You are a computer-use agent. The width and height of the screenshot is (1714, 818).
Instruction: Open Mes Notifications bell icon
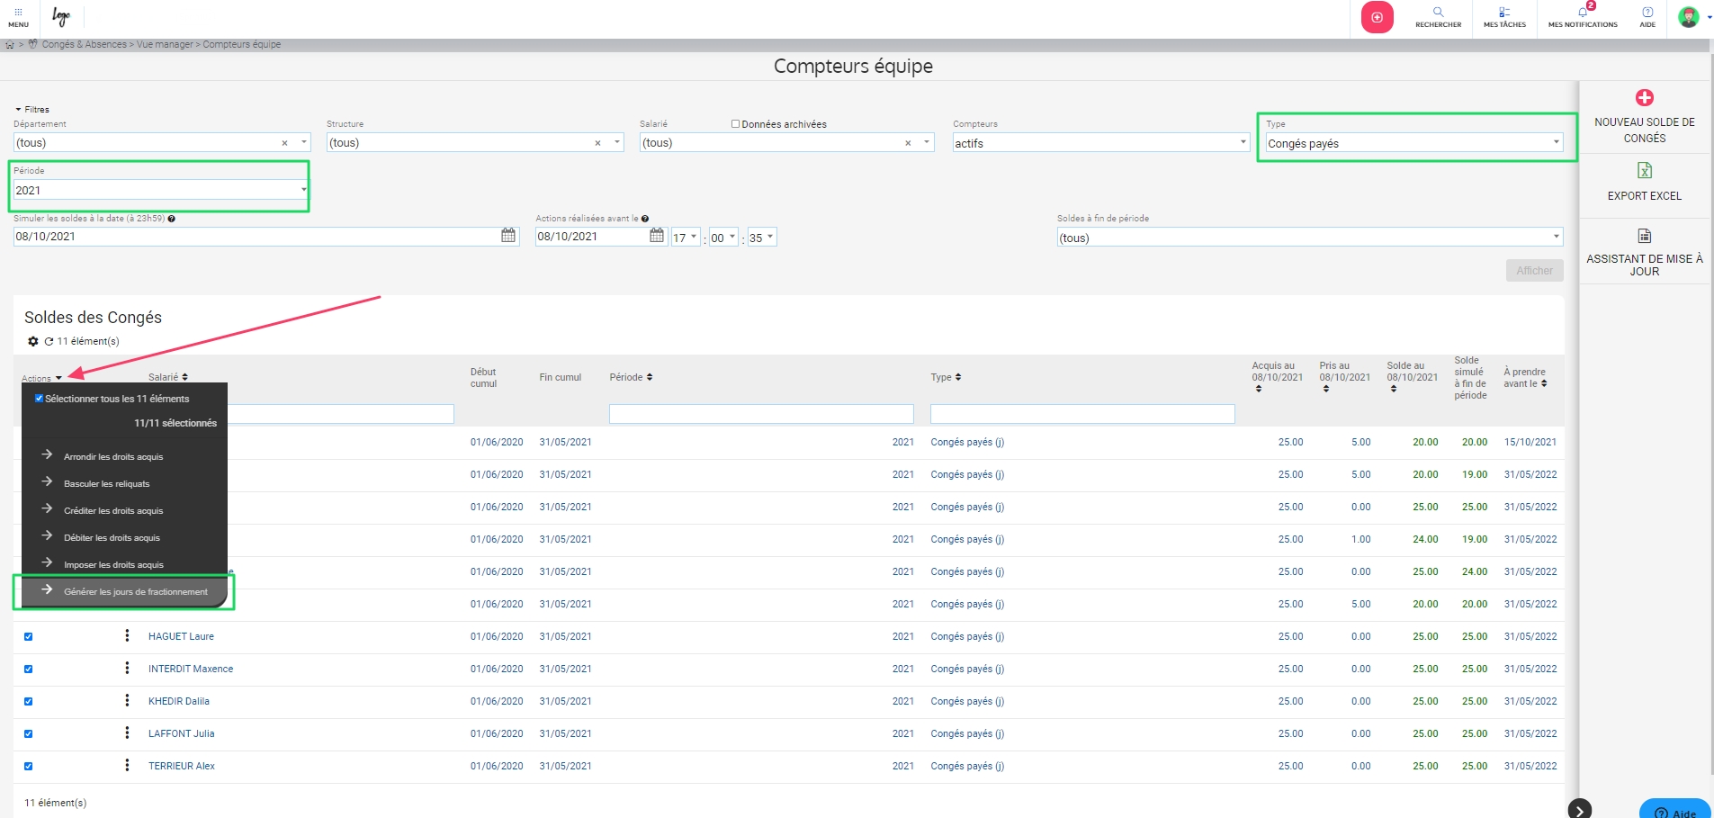coord(1583,13)
